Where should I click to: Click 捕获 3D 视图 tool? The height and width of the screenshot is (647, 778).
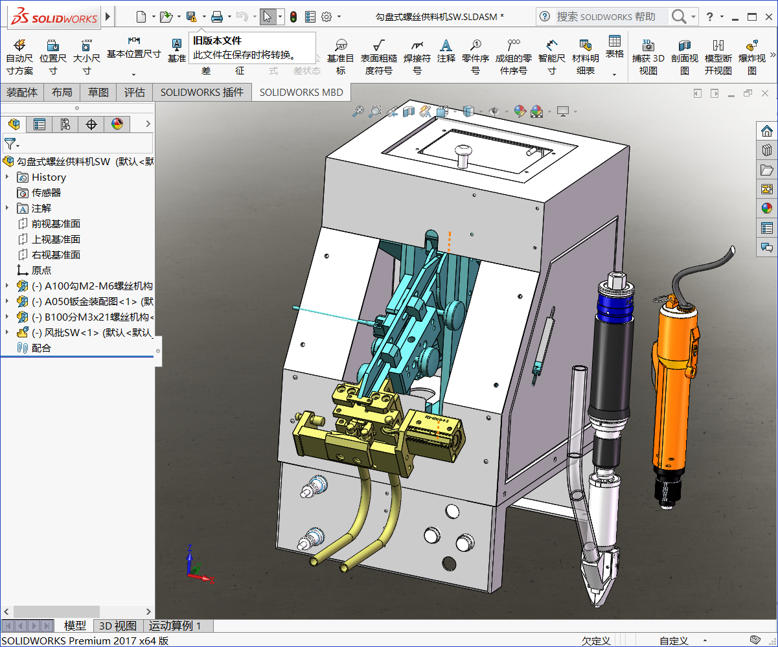648,56
